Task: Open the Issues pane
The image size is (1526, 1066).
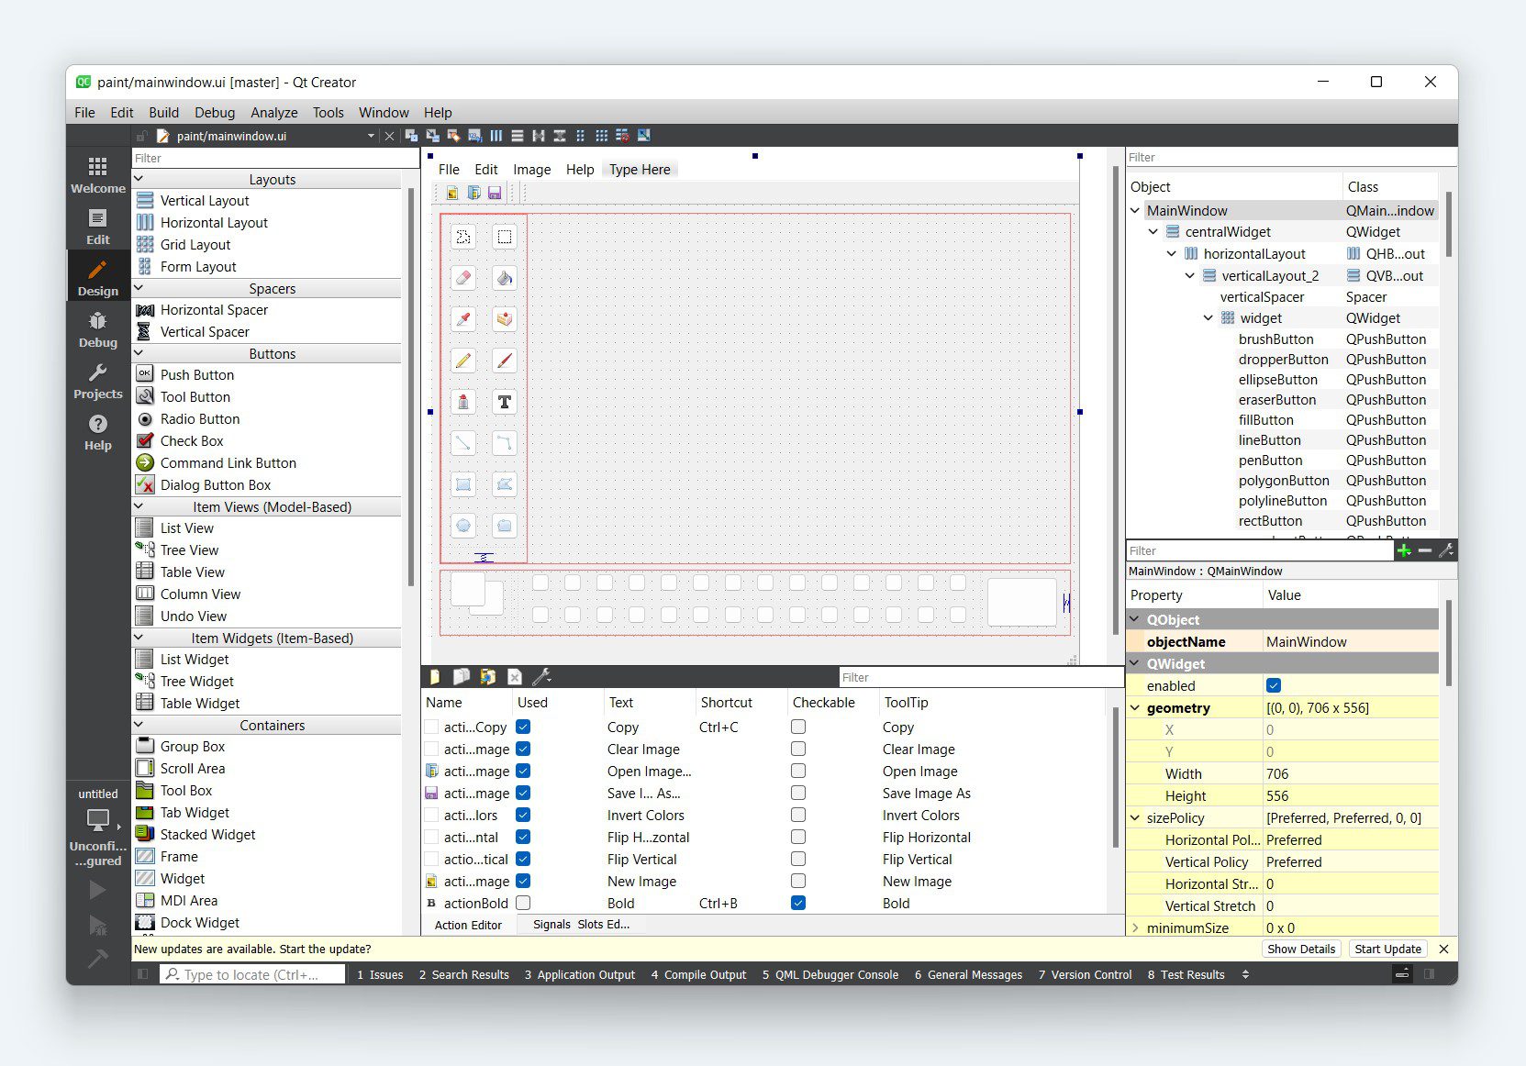Action: click(x=380, y=974)
